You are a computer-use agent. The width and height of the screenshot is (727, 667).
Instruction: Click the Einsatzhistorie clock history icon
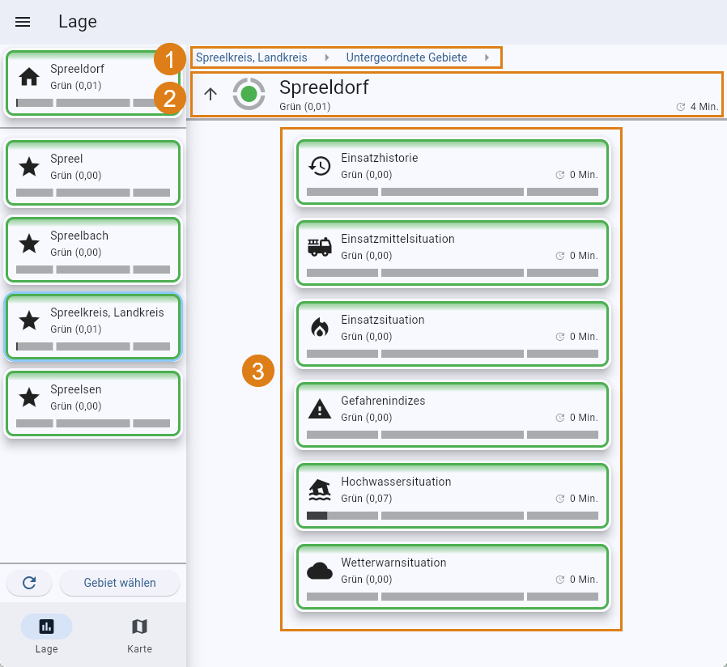(320, 166)
